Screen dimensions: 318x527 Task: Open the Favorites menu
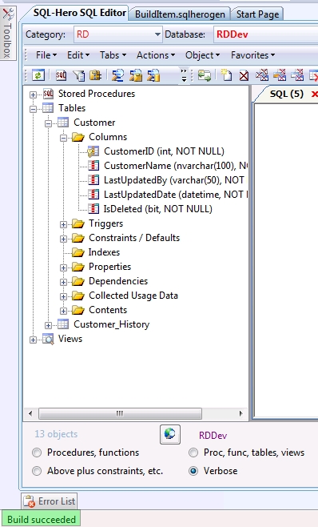pos(252,55)
